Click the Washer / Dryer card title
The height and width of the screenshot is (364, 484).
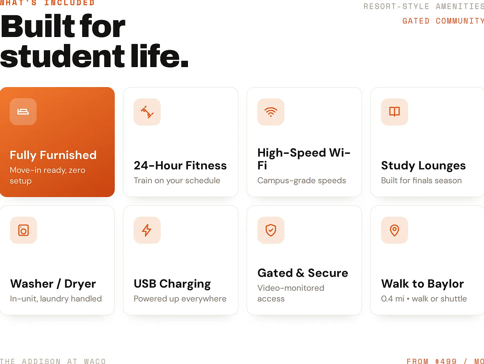coord(53,284)
